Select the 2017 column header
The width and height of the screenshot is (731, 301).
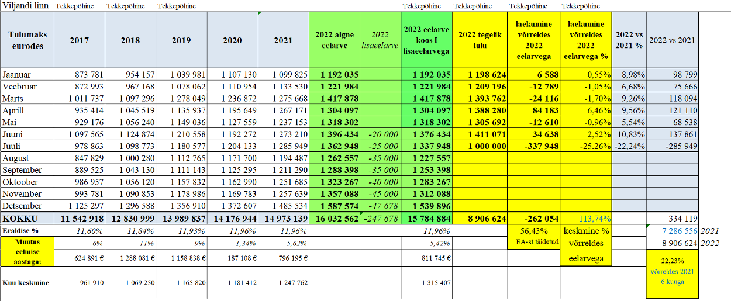click(x=80, y=41)
